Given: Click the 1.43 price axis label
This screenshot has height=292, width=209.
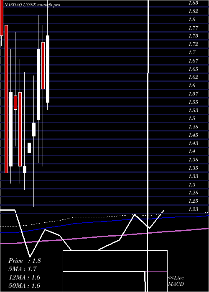Looking at the screenshot, I should point(193,143).
